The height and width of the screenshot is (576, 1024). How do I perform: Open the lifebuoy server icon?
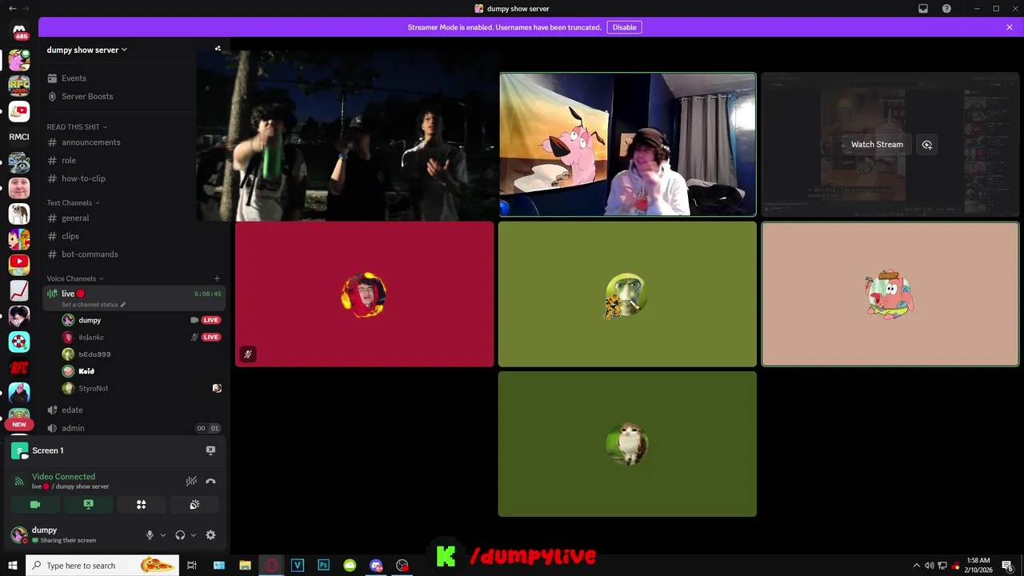click(19, 342)
